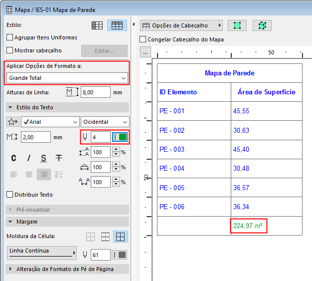This screenshot has height=281, width=312.
Task: Toggle strikethrough text formatting
Action: click(59, 158)
